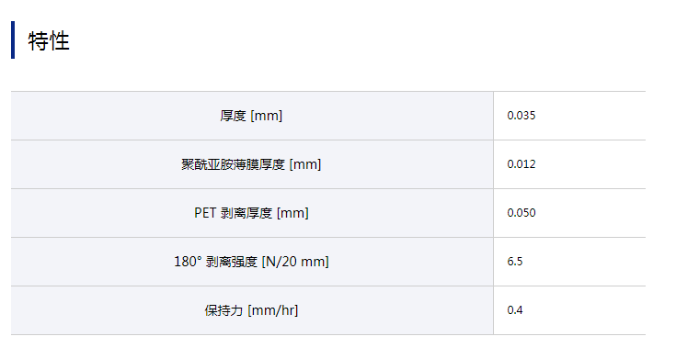Select the 保持力 [mm/hr] label

(251, 310)
